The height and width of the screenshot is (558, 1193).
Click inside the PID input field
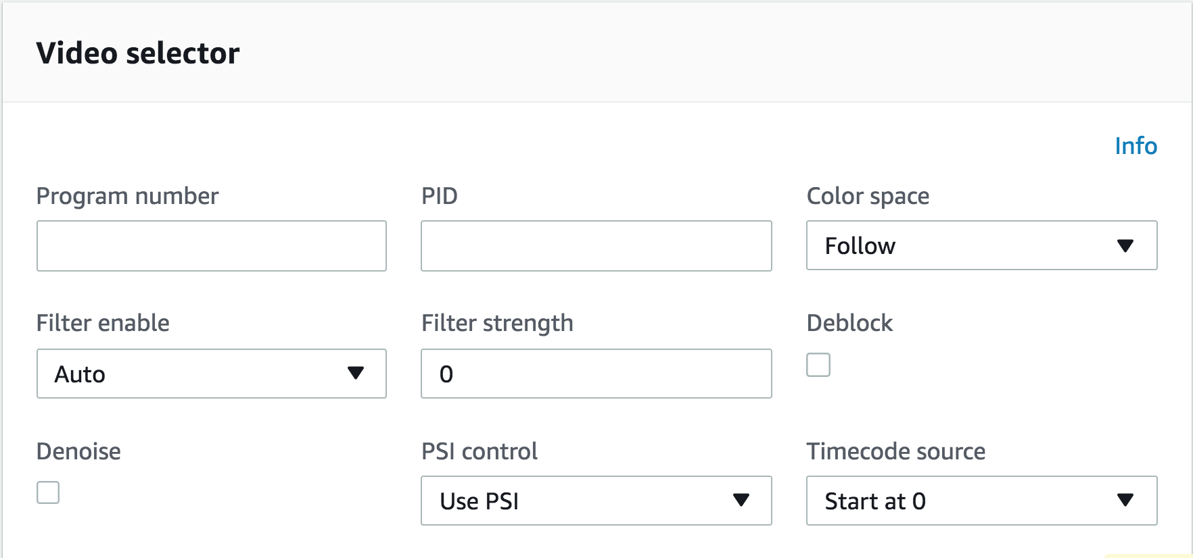[596, 246]
